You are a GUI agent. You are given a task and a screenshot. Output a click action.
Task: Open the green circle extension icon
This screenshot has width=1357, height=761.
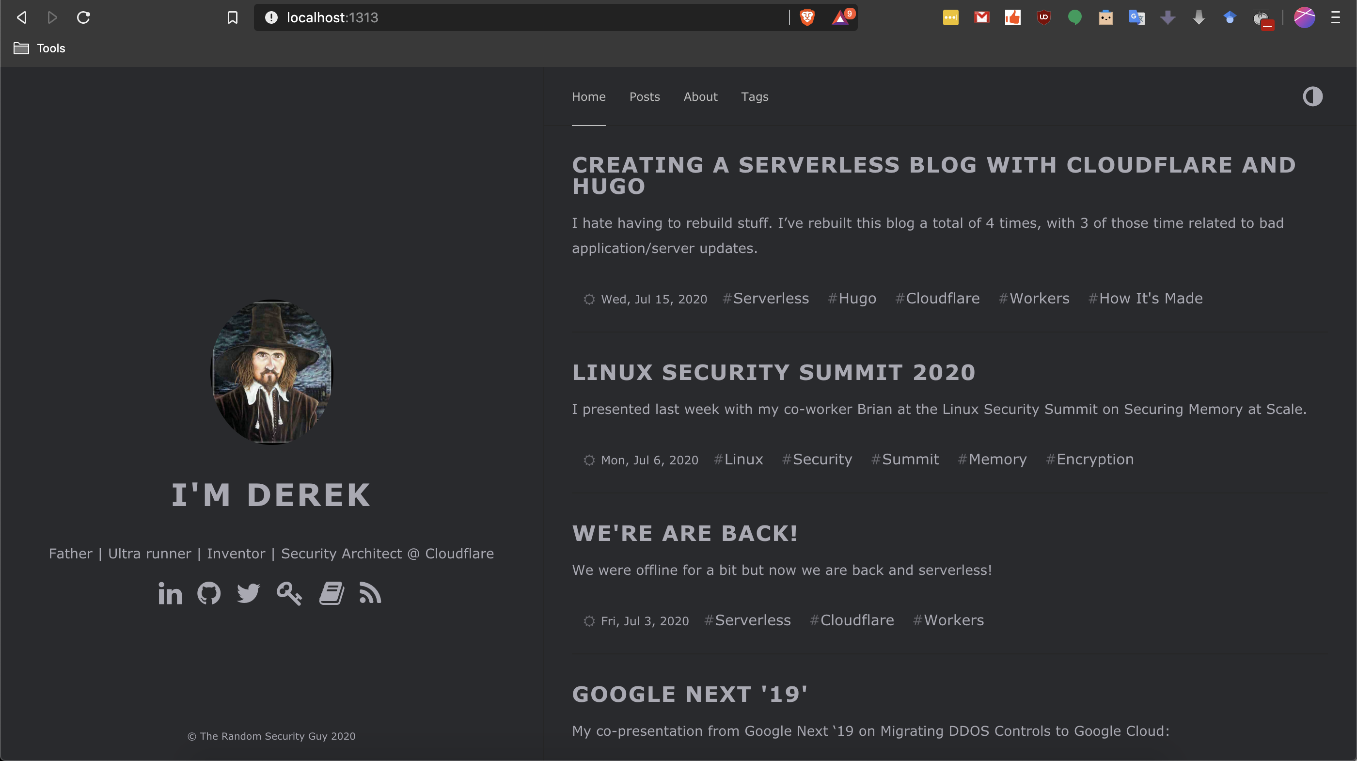click(x=1074, y=17)
